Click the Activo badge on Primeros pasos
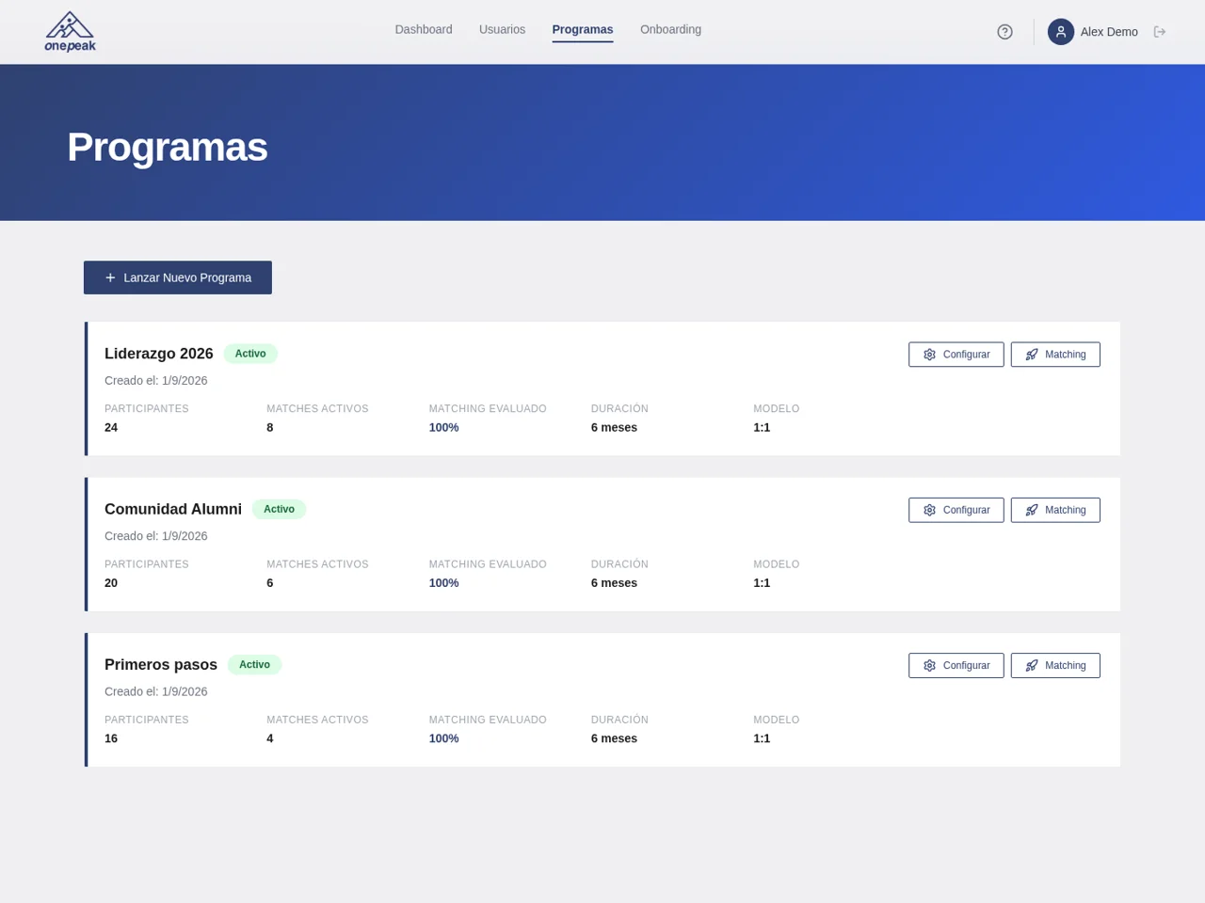 click(254, 664)
